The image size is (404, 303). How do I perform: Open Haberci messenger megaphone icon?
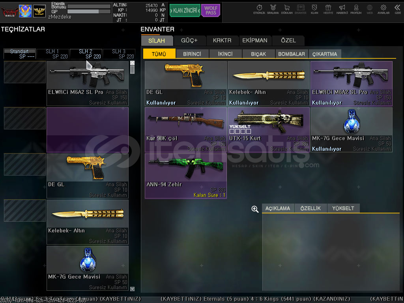click(x=342, y=9)
